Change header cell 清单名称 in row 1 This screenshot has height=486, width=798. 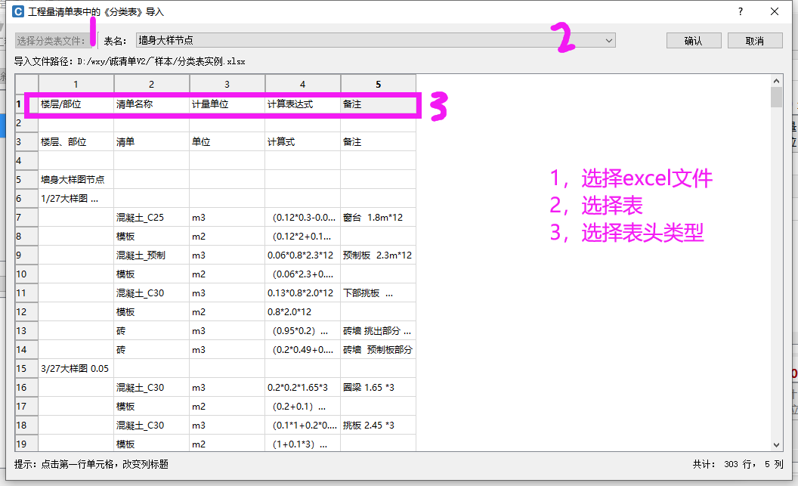click(x=152, y=104)
